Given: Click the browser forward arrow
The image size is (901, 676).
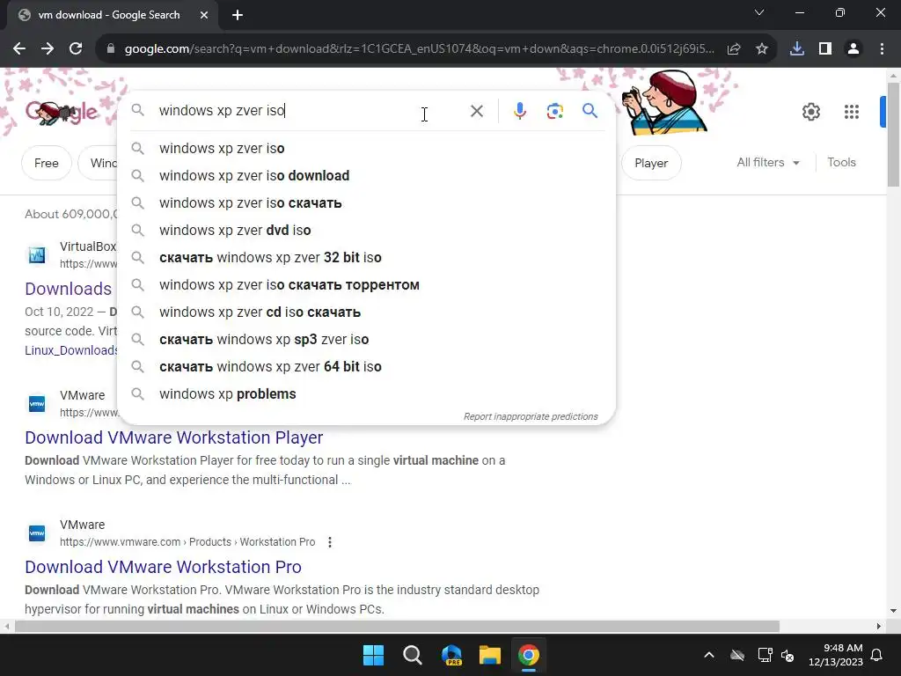Looking at the screenshot, I should [48, 49].
